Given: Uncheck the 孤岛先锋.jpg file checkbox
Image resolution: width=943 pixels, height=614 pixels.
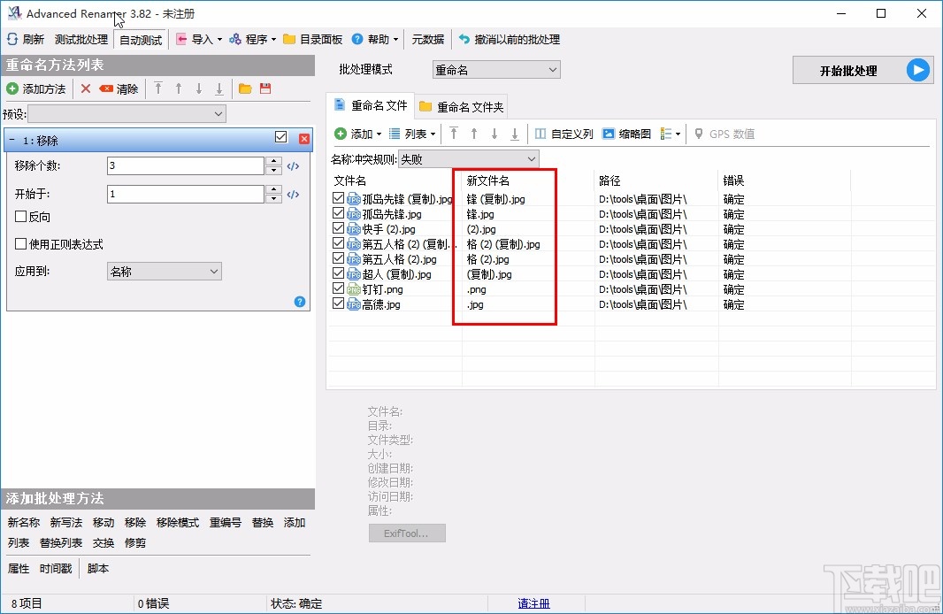Looking at the screenshot, I should click(337, 213).
